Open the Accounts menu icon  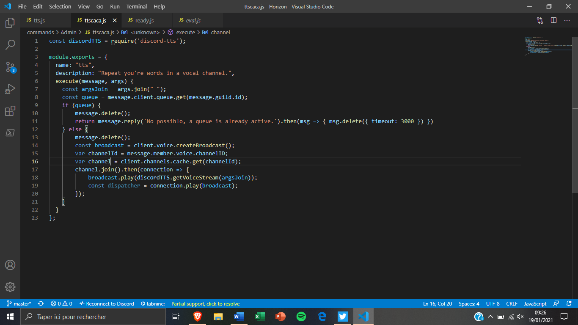[x=10, y=265]
